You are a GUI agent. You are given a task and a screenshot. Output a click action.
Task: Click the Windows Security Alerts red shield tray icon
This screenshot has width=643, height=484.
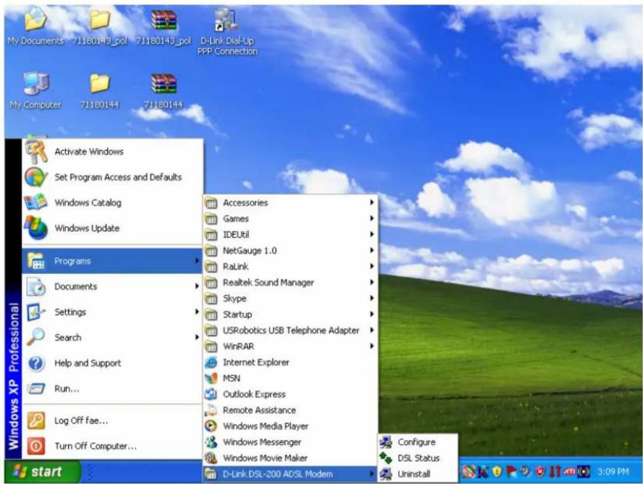(x=541, y=472)
